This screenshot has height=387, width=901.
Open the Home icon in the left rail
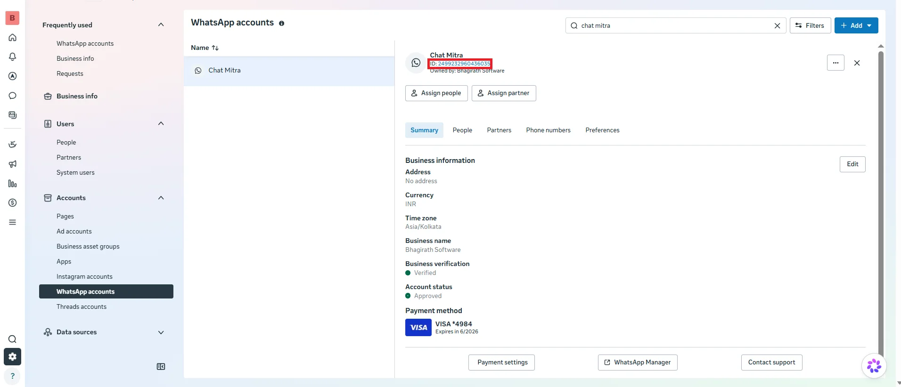coord(13,38)
